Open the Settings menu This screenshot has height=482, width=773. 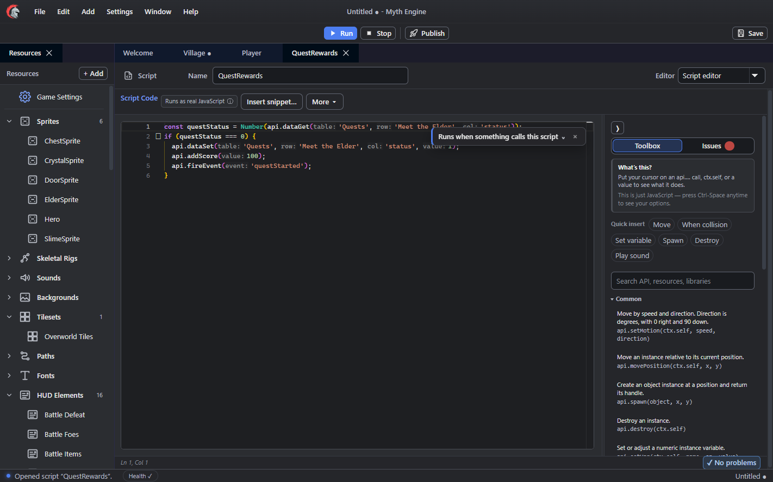click(120, 11)
